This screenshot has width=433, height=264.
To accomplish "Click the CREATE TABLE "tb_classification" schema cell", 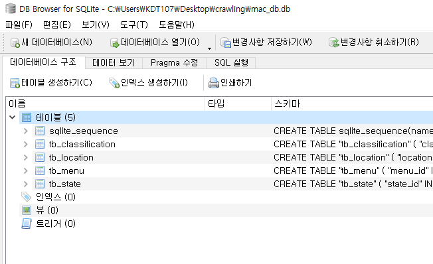I will [353, 144].
